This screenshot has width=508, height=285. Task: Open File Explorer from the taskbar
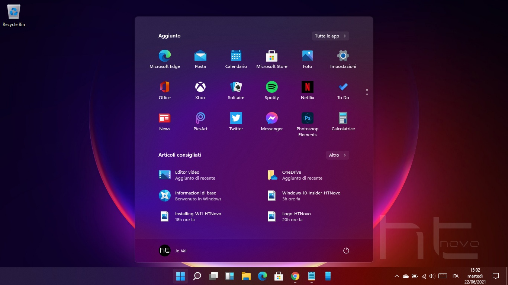pyautogui.click(x=246, y=276)
